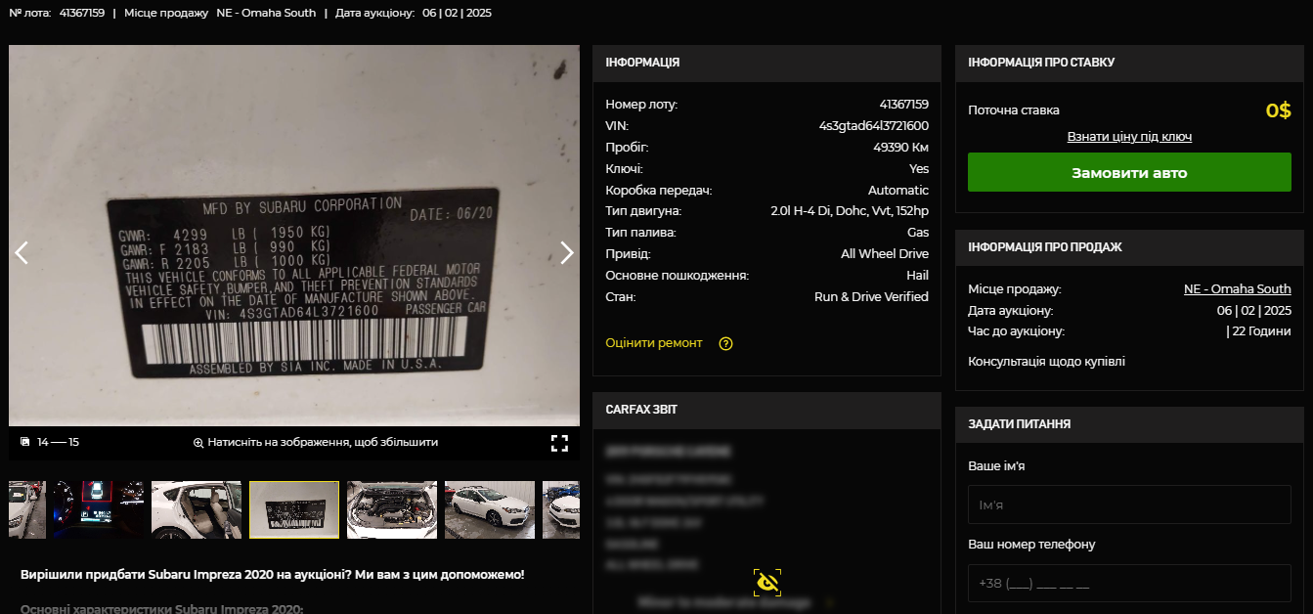Click the VIN value 4s3gtad64l3721600
Viewport: 1313px width, 614px height.
874,126
